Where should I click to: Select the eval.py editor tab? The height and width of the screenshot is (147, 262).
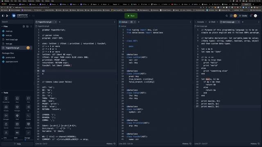coord(124,22)
